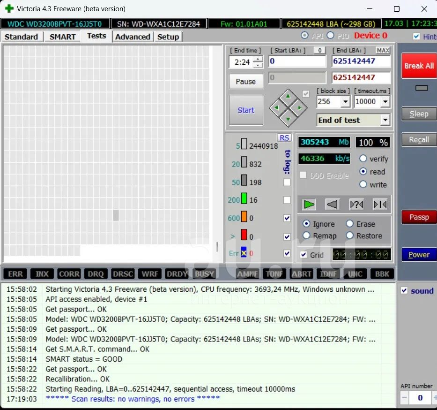The width and height of the screenshot is (437, 410).
Task: Click the green play scan button
Action: click(x=309, y=205)
